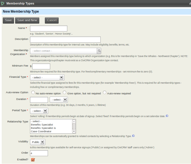
Task: Choose the 'Auto-renew required' radio button
Action: tap(105, 92)
